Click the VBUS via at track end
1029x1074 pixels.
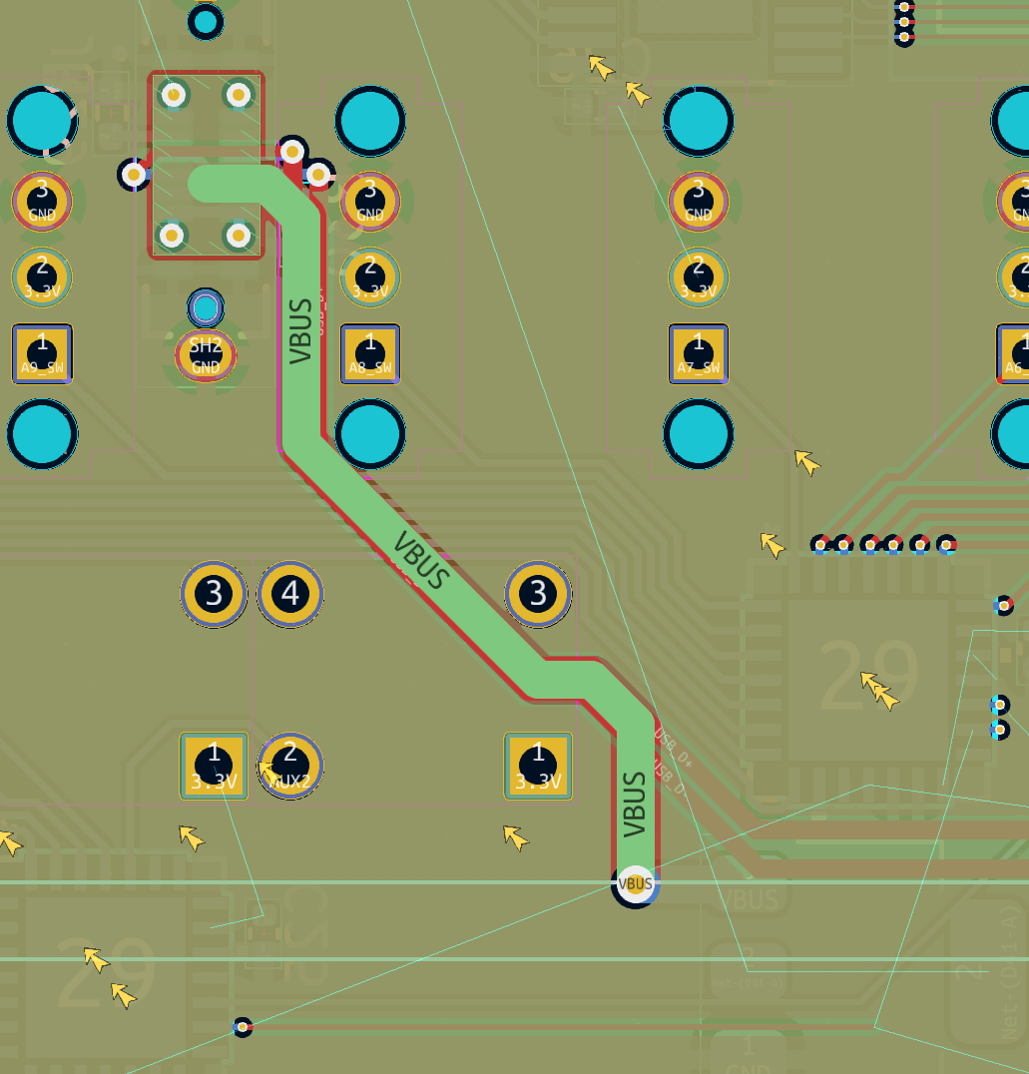click(x=636, y=884)
